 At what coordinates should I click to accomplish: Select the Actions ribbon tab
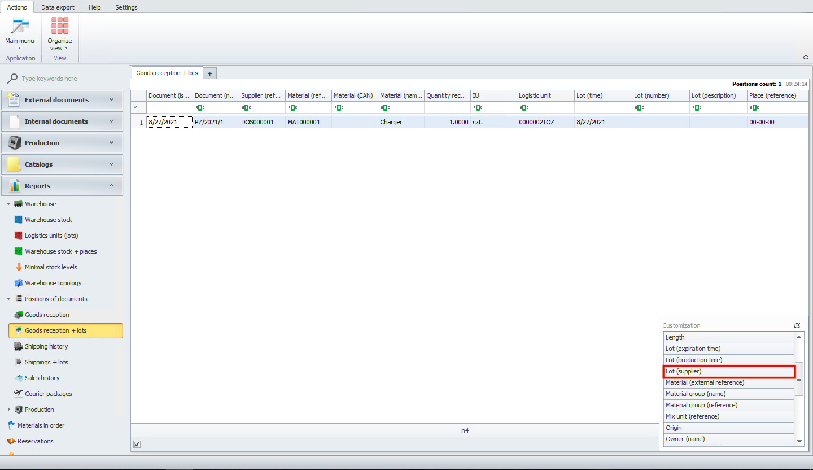17,7
